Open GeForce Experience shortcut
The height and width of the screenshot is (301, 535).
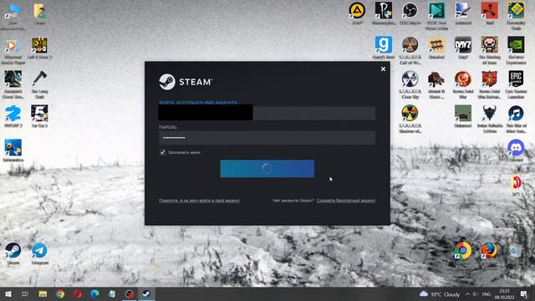click(516, 50)
